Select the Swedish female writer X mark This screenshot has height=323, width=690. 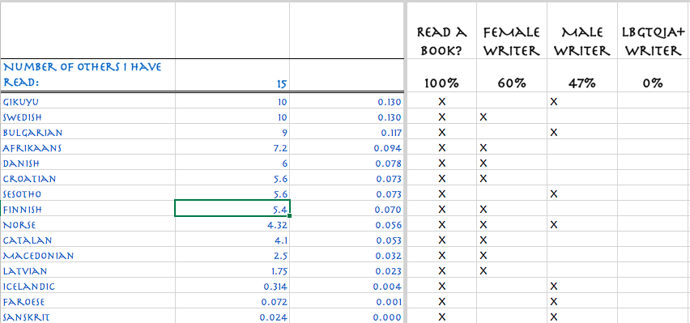click(483, 117)
